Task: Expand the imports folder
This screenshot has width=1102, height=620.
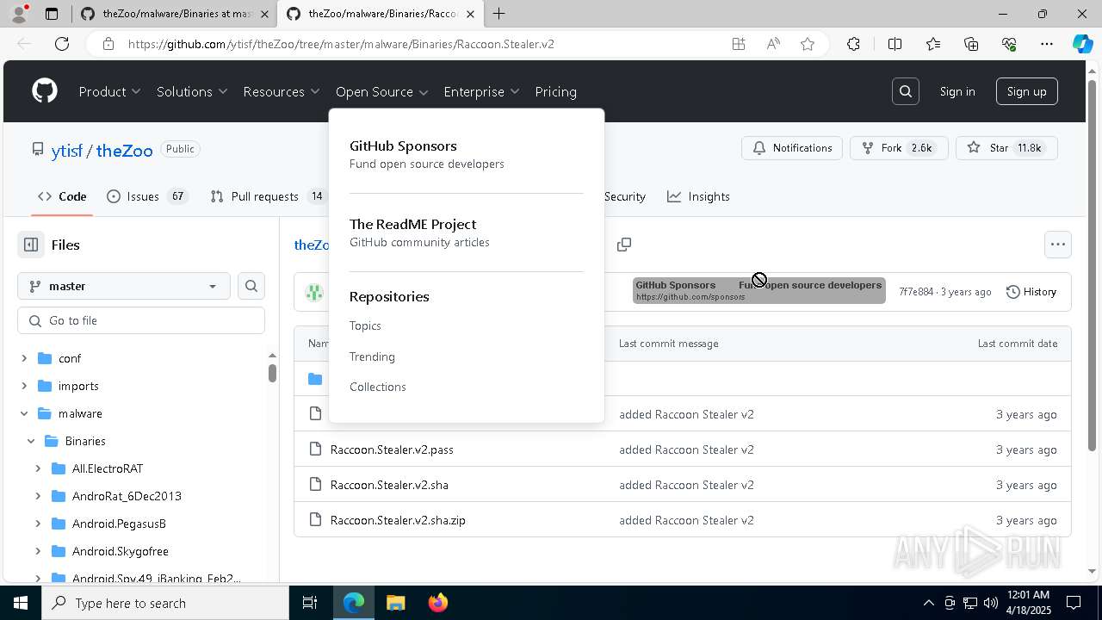Action: click(x=24, y=386)
